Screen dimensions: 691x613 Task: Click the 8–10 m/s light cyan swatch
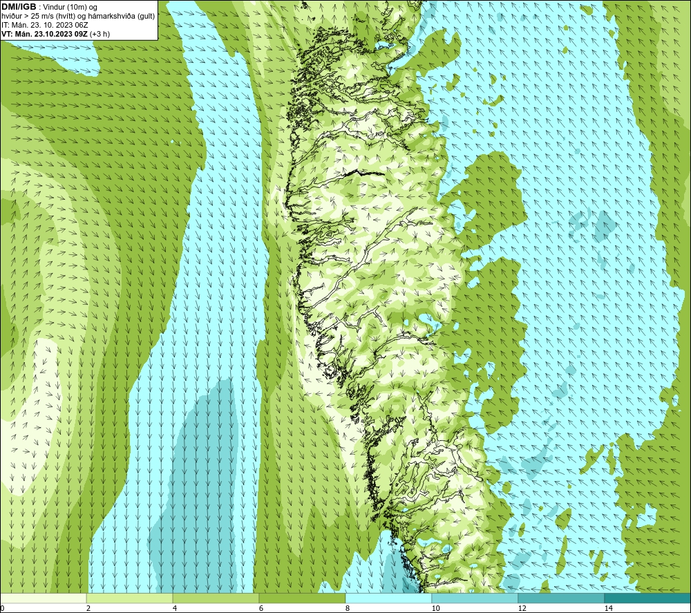click(388, 598)
